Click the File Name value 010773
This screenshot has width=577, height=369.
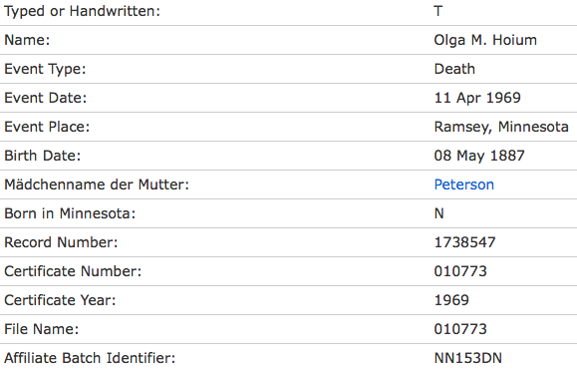pos(460,329)
